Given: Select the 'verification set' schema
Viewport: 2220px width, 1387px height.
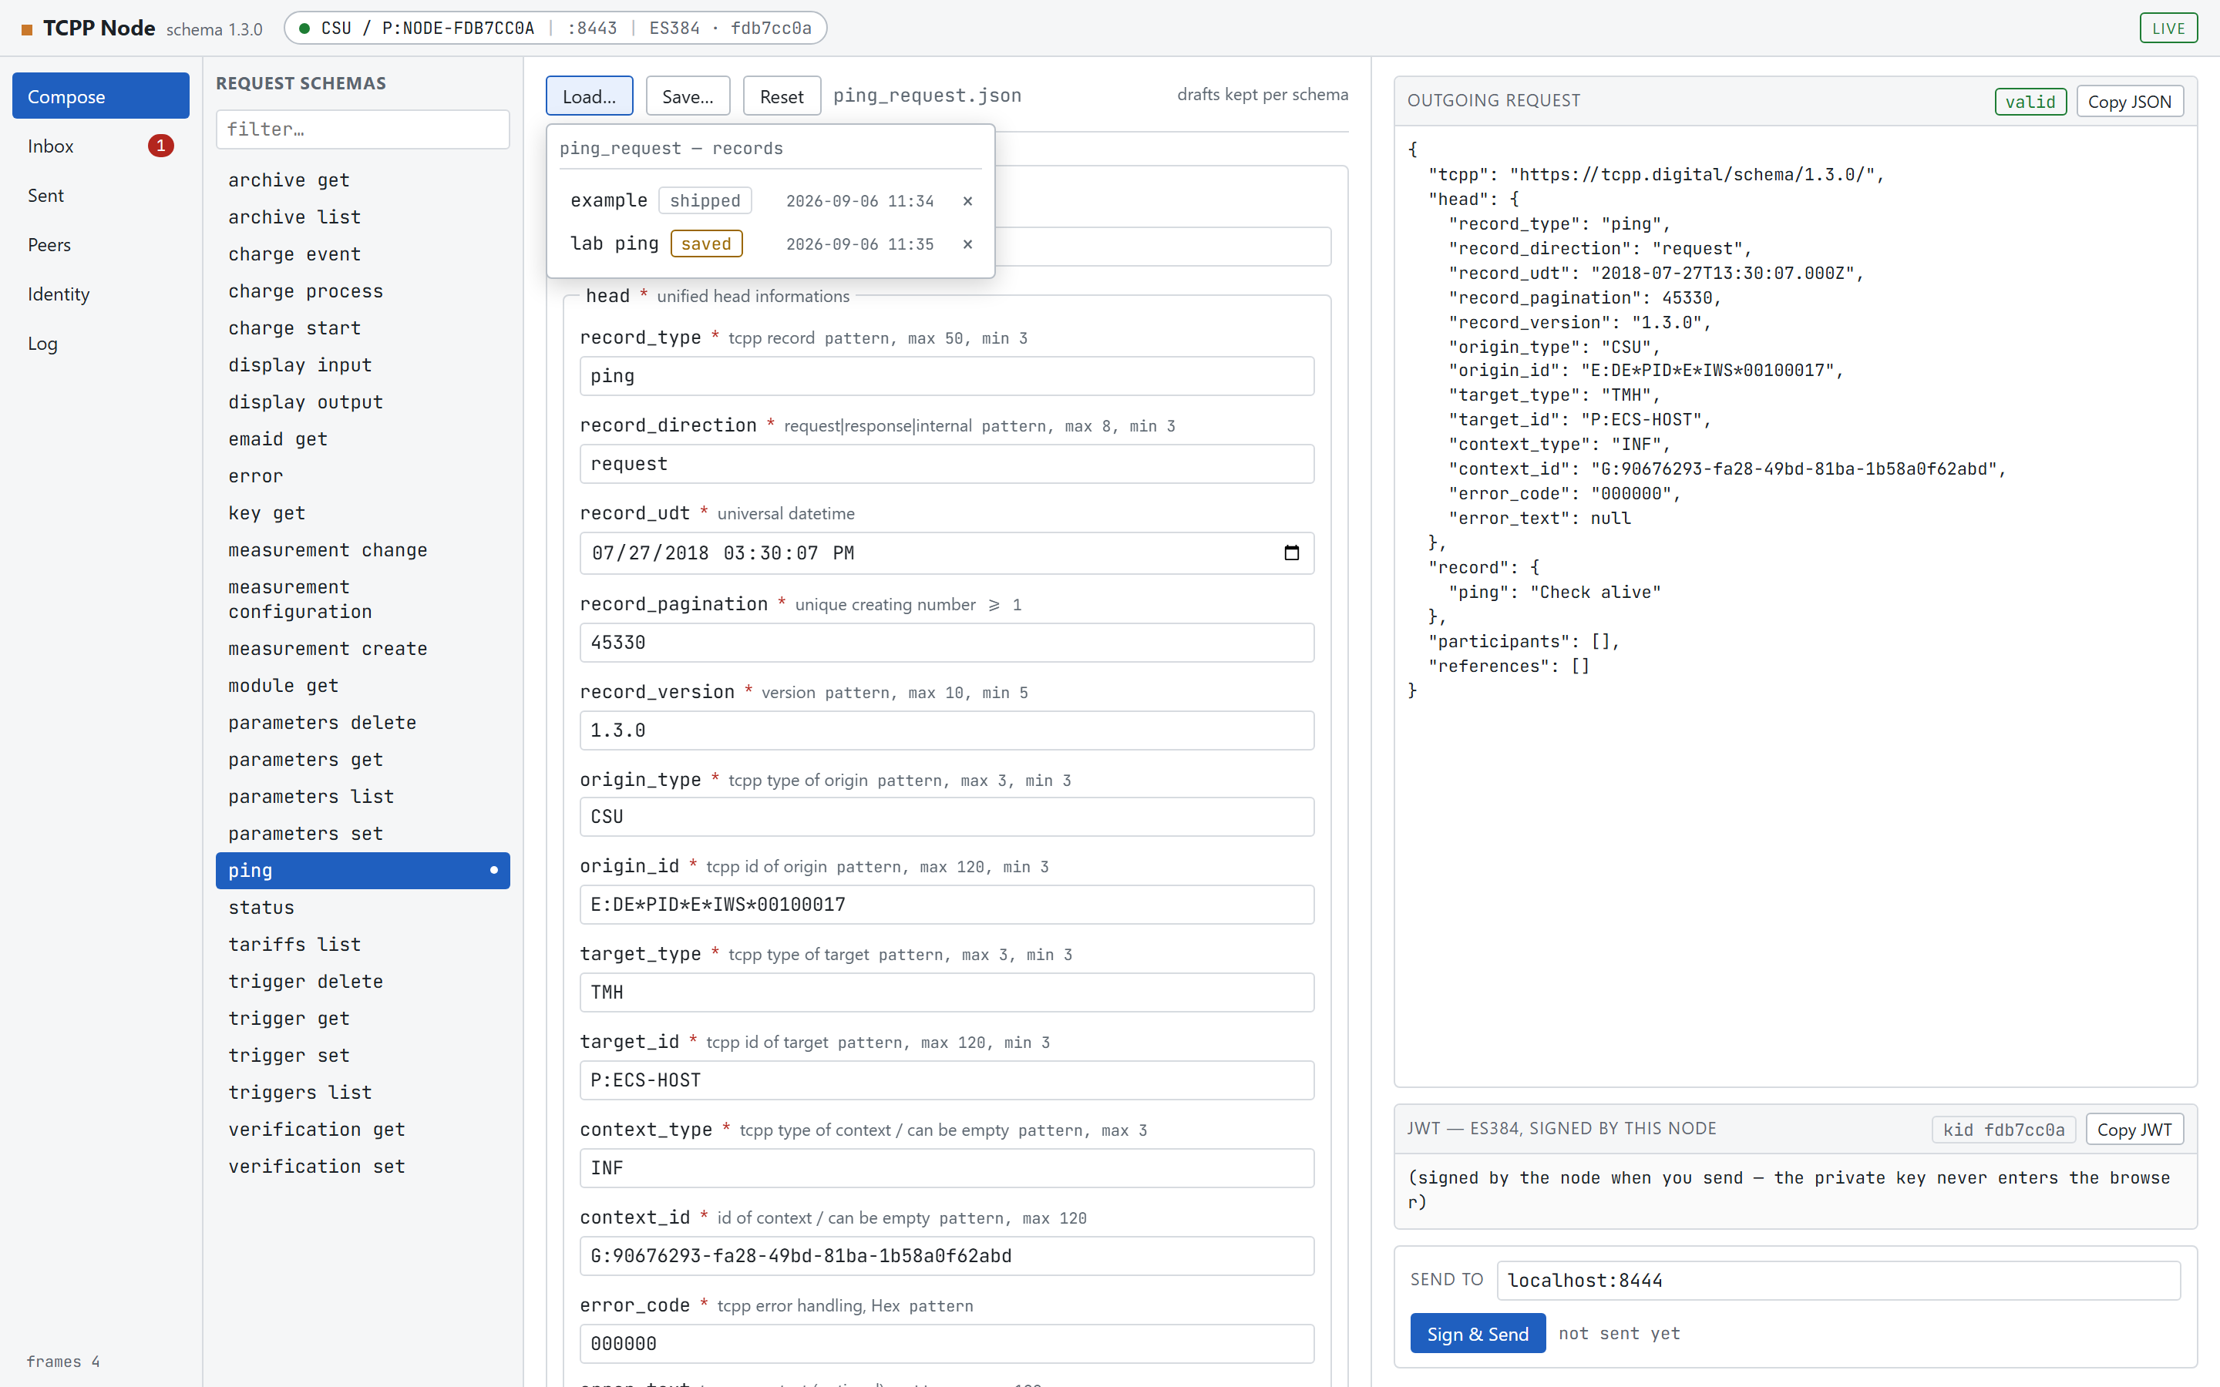Looking at the screenshot, I should (362, 1167).
